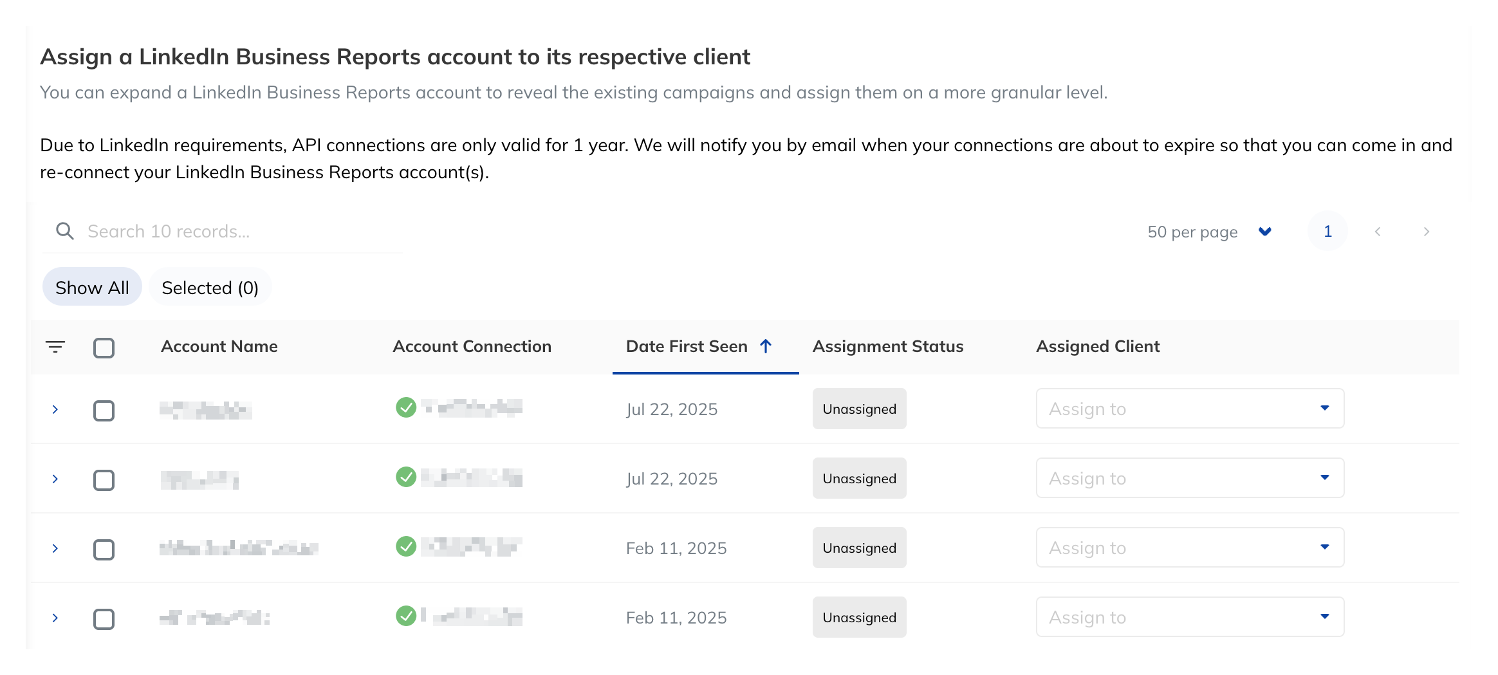The image size is (1498, 675).
Task: Click Unassigned badge in fourth row
Action: [x=859, y=617]
